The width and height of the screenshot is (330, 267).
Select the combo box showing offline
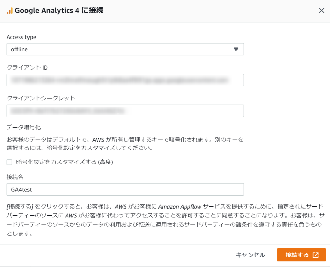(x=125, y=49)
